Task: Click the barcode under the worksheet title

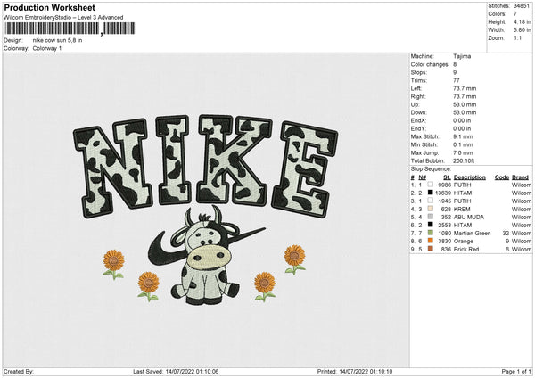Action: coord(70,29)
